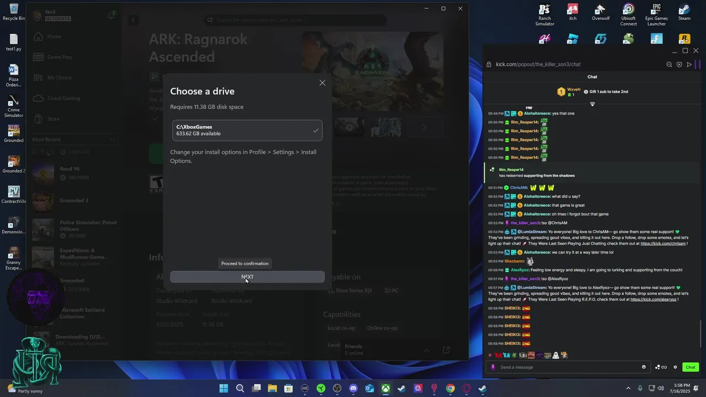Expand the Friends panel chevron
This screenshot has width=706, height=397.
click(426, 350)
